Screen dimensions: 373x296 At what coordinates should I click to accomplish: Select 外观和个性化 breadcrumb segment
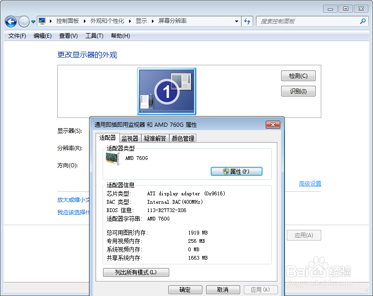[107, 21]
